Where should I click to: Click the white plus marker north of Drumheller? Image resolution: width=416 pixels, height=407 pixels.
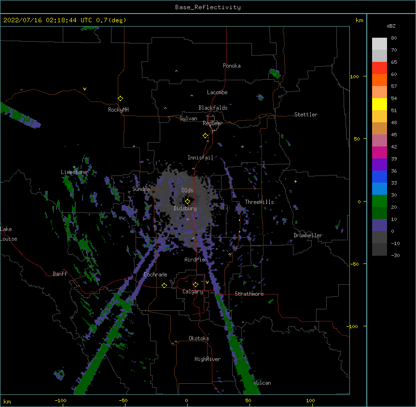click(295, 181)
